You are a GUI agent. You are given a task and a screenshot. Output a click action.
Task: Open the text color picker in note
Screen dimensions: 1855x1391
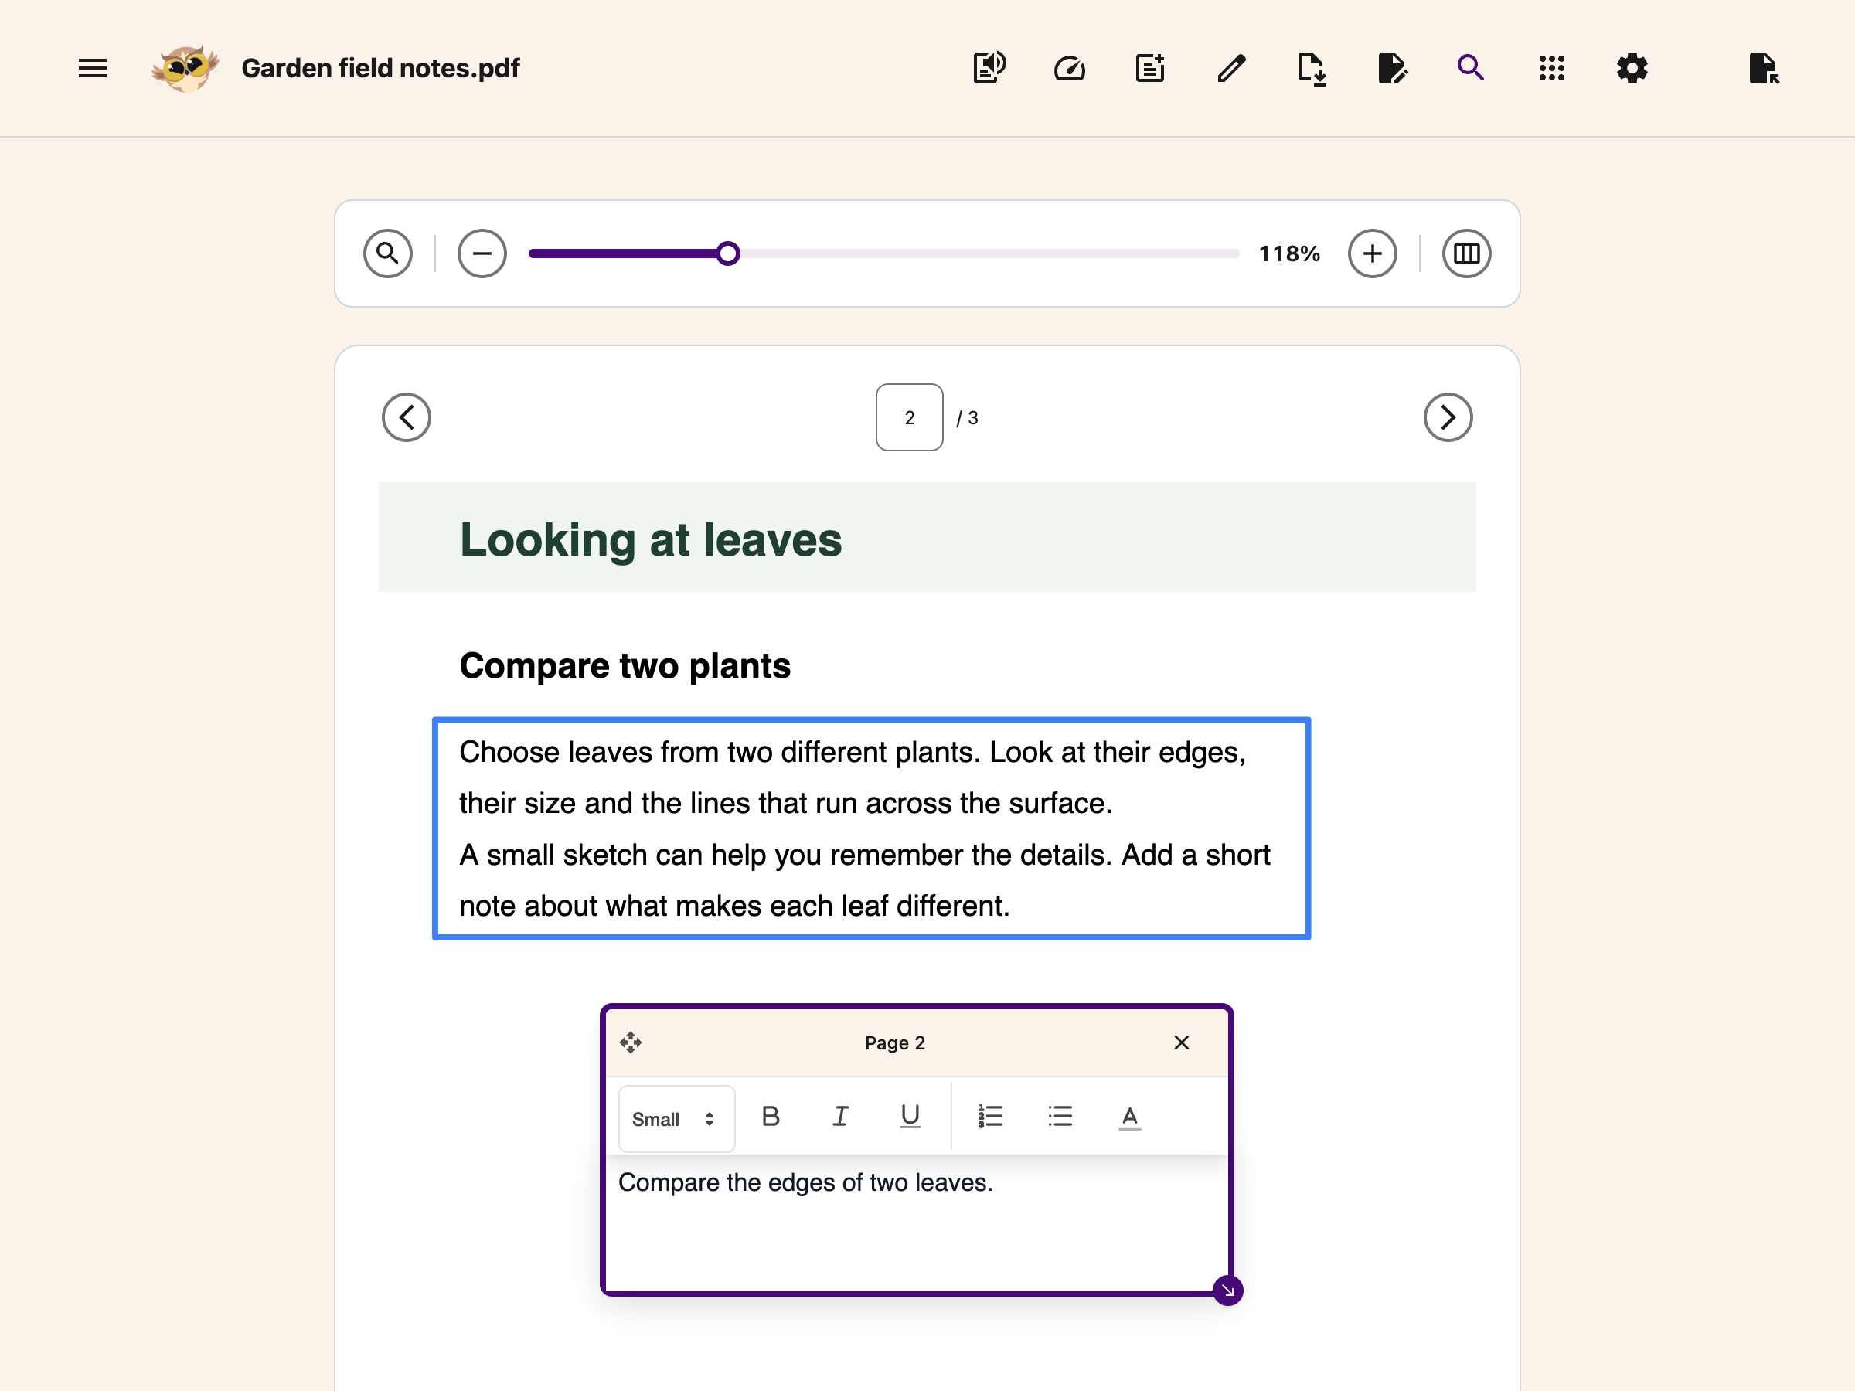tap(1129, 1117)
